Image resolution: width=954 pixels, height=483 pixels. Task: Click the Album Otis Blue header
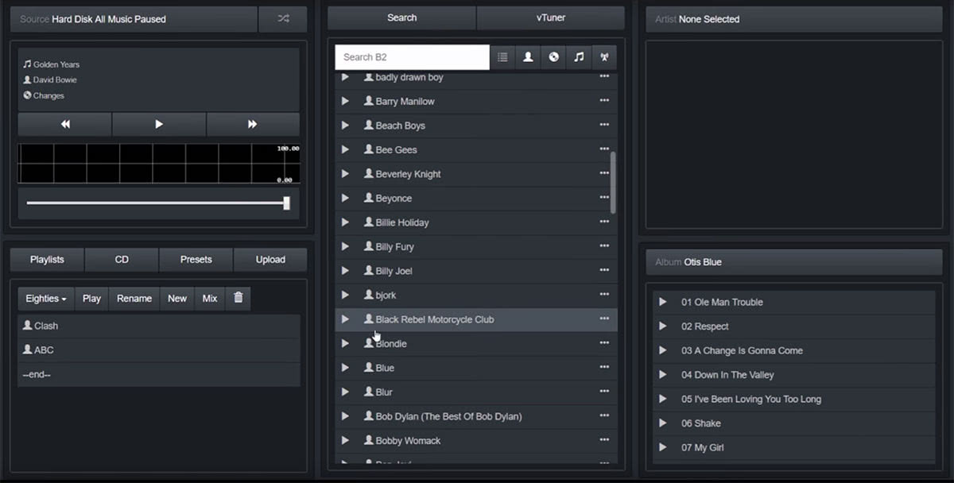[793, 262]
